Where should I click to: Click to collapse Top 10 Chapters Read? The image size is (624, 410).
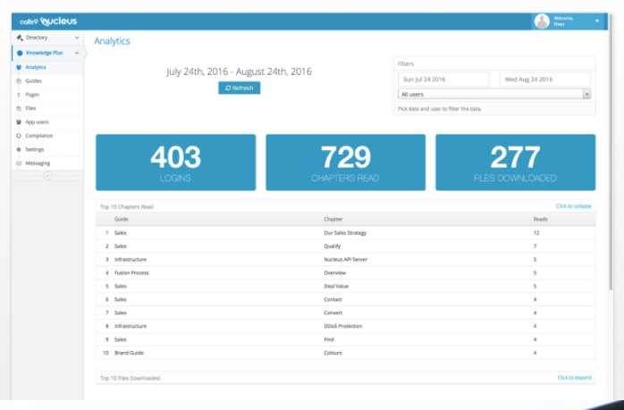(x=573, y=206)
